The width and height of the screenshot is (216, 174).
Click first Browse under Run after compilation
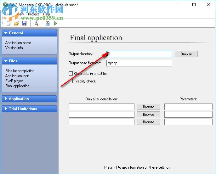149,107
